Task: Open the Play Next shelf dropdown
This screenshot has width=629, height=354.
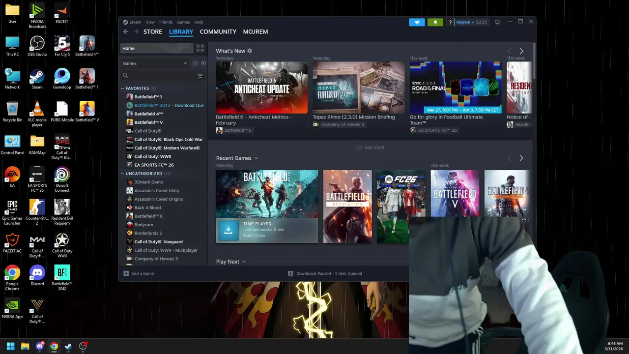Action: point(243,262)
